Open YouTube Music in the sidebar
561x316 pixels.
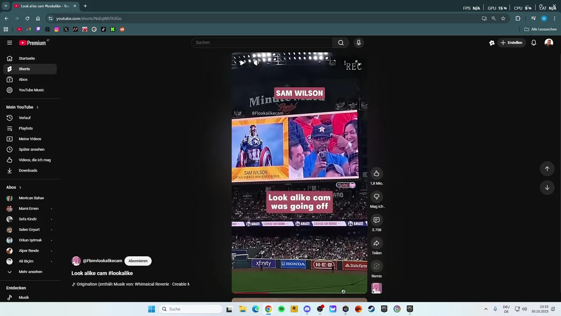[30, 90]
